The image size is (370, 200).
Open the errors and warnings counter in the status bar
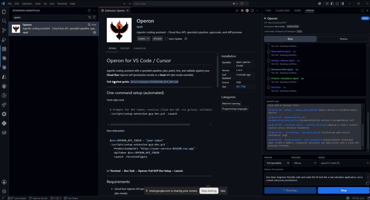[56, 198]
